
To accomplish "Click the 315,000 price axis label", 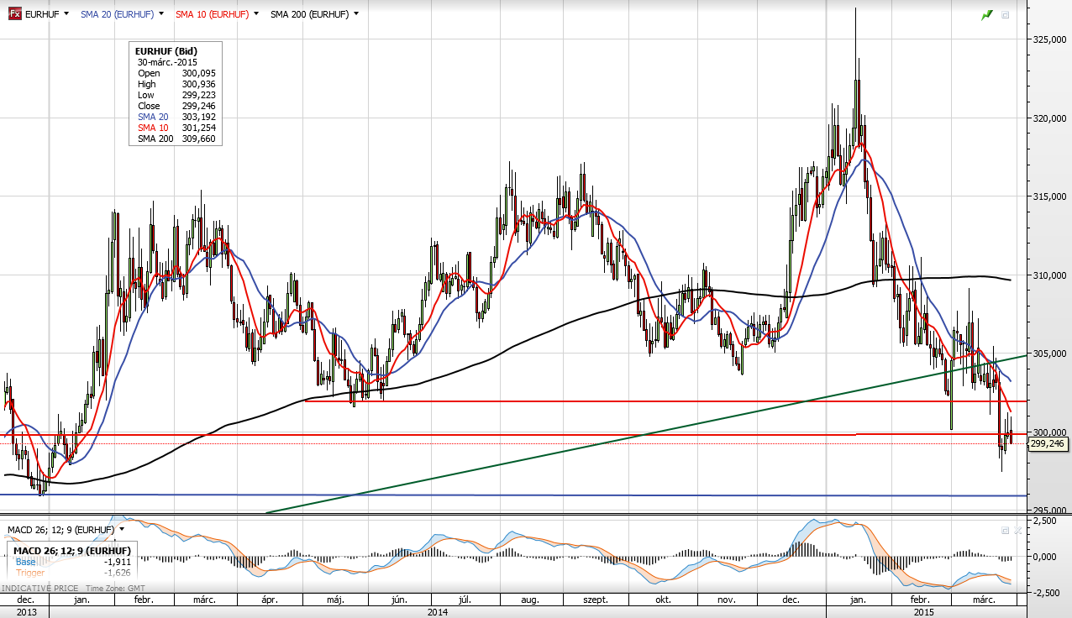I will (x=1050, y=196).
